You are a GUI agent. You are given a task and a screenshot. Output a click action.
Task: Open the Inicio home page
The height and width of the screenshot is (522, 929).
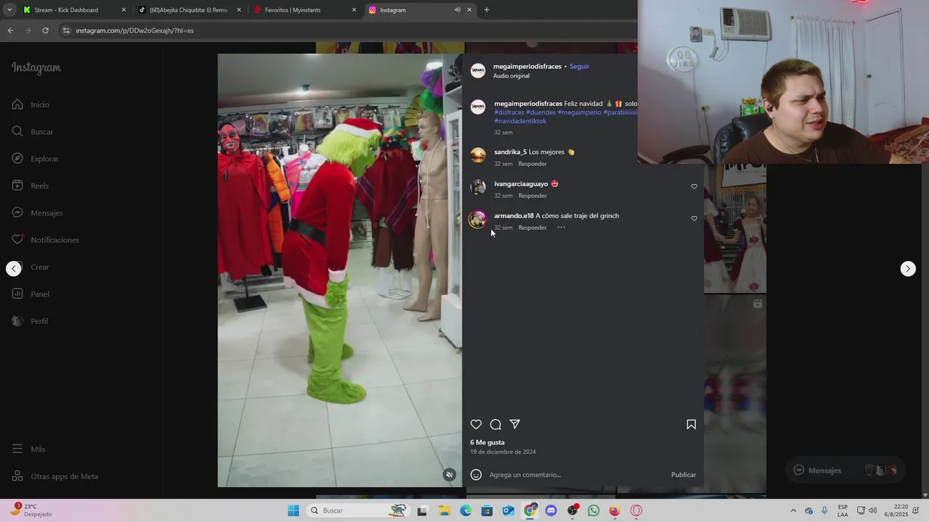30,104
